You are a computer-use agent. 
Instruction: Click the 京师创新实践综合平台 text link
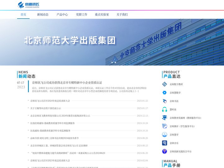(x=180, y=152)
